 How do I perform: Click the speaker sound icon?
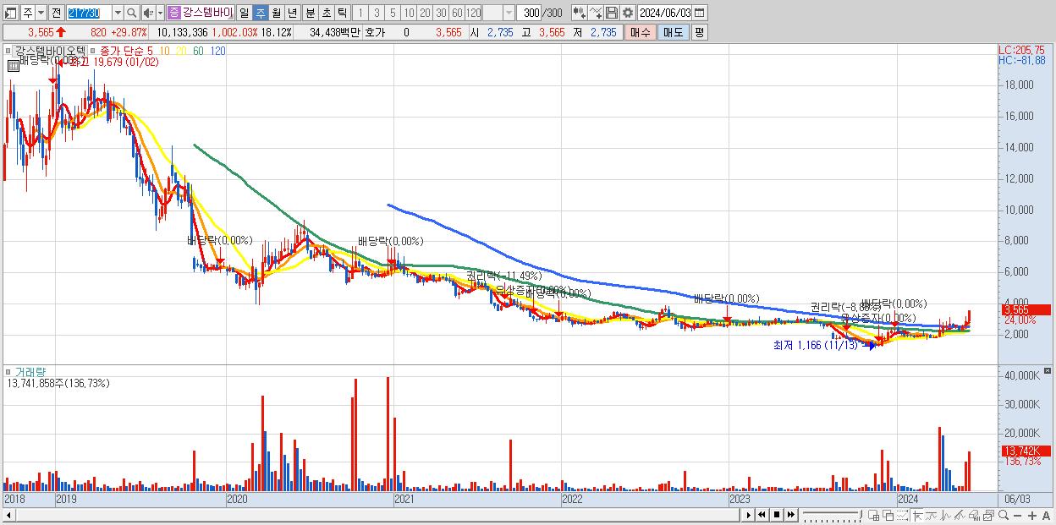[x=149, y=13]
